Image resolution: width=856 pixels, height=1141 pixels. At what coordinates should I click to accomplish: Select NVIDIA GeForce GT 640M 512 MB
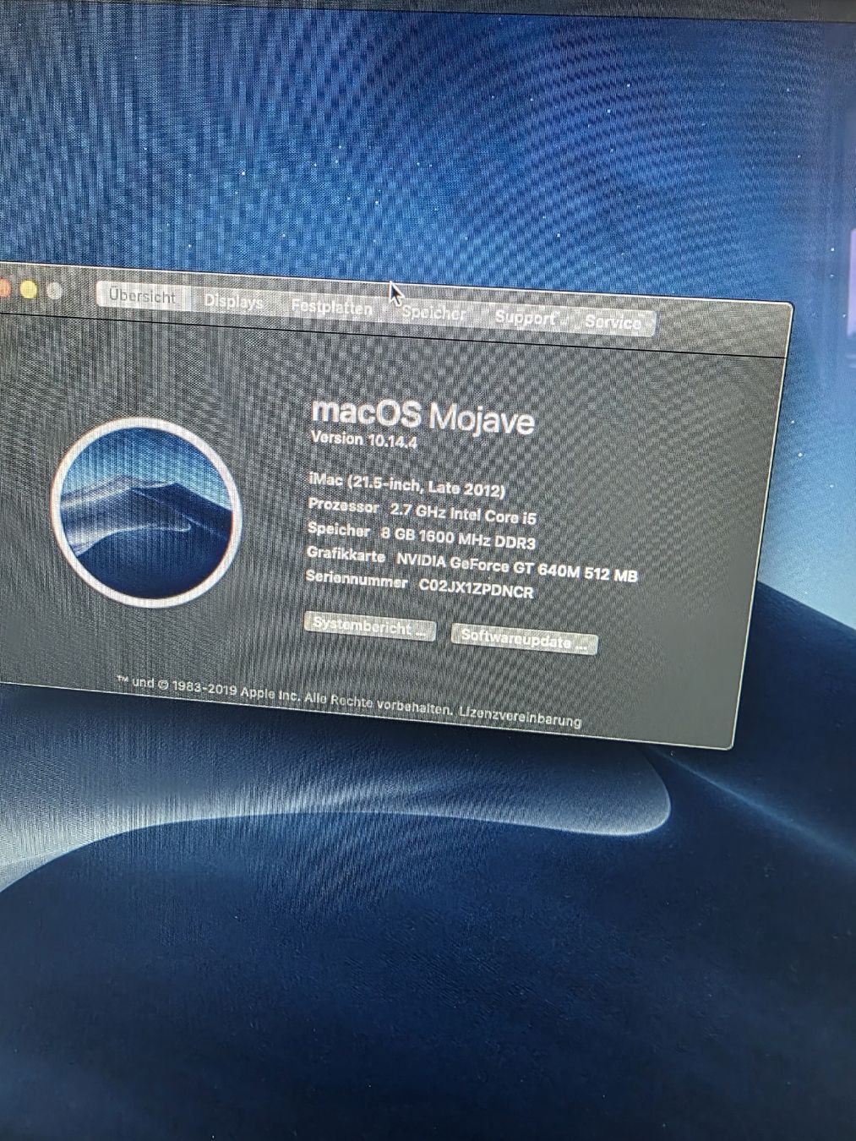[516, 567]
